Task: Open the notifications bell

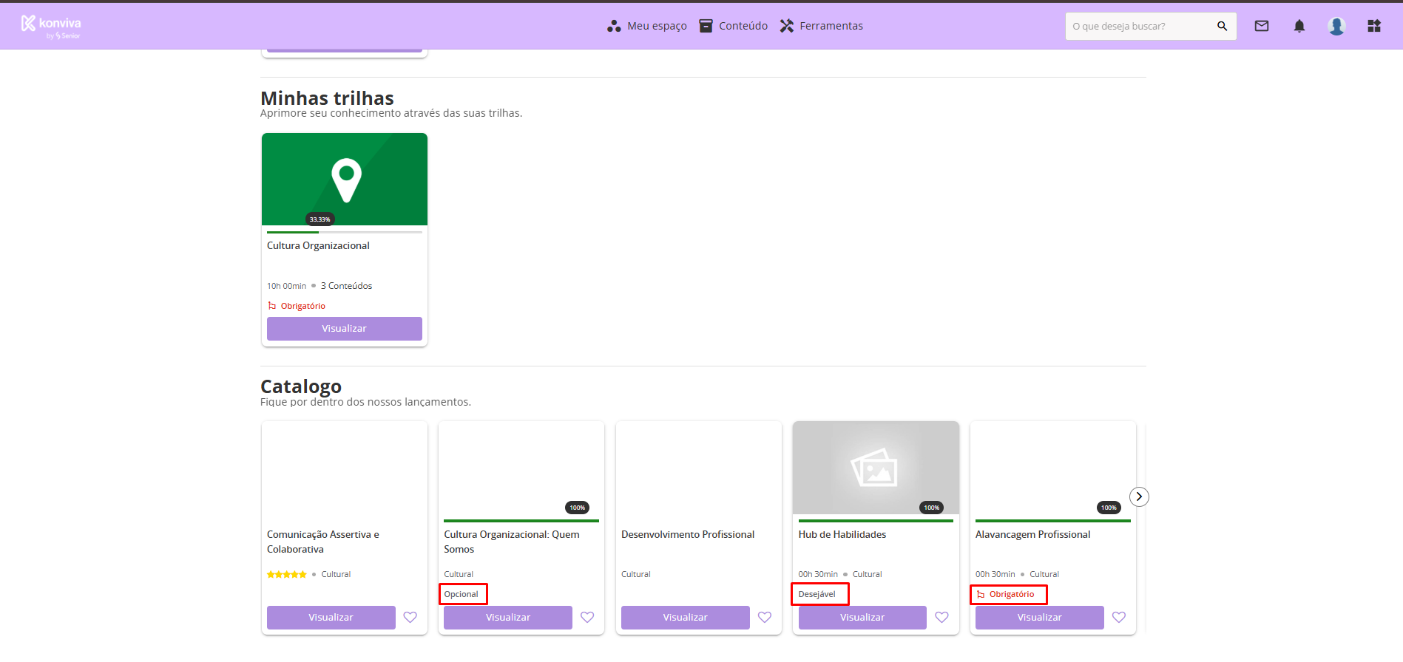Action: click(x=1299, y=26)
